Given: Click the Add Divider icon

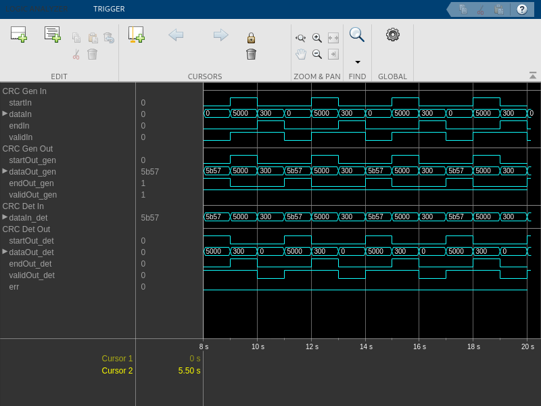Looking at the screenshot, I should pos(18,35).
